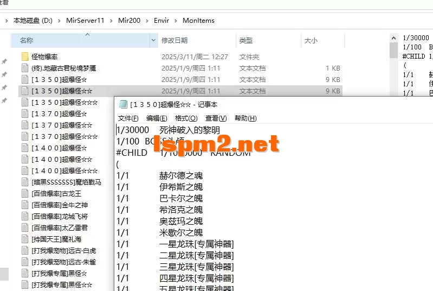Click the line 希洛克之魄 in Notepad
Image resolution: width=433 pixels, height=291 pixels.
coord(181,210)
